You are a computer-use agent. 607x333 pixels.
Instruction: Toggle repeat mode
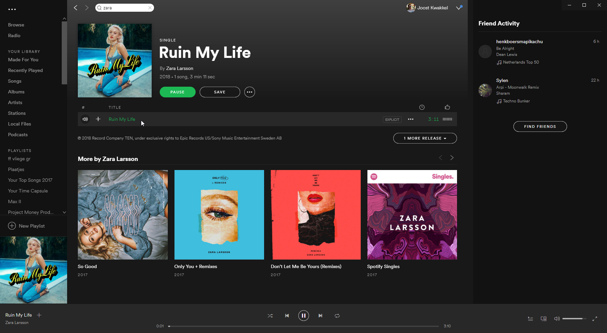337,316
